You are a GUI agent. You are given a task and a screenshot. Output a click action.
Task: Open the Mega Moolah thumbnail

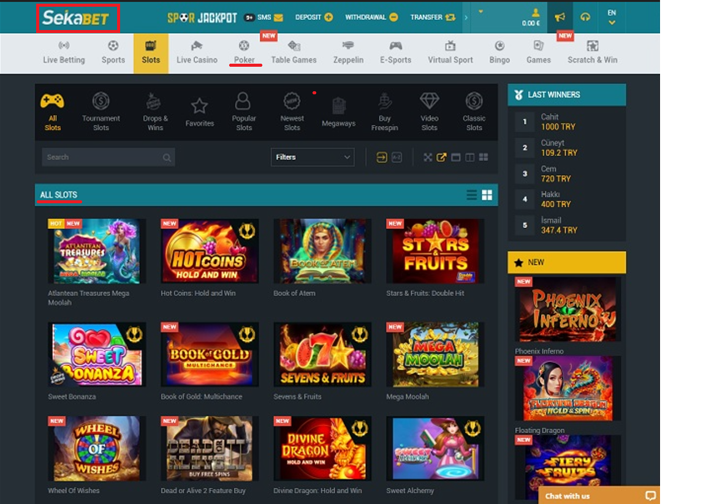click(435, 355)
